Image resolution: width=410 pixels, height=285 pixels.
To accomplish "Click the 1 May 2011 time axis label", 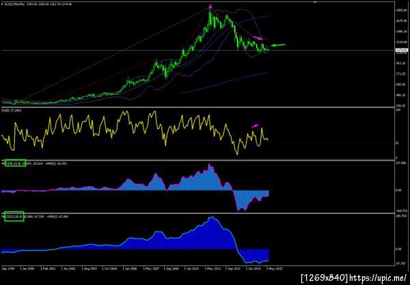I will click(x=213, y=269).
